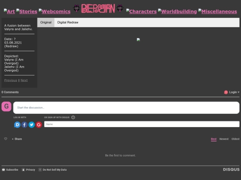Click the mascot icon right of logo

tap(120, 8)
